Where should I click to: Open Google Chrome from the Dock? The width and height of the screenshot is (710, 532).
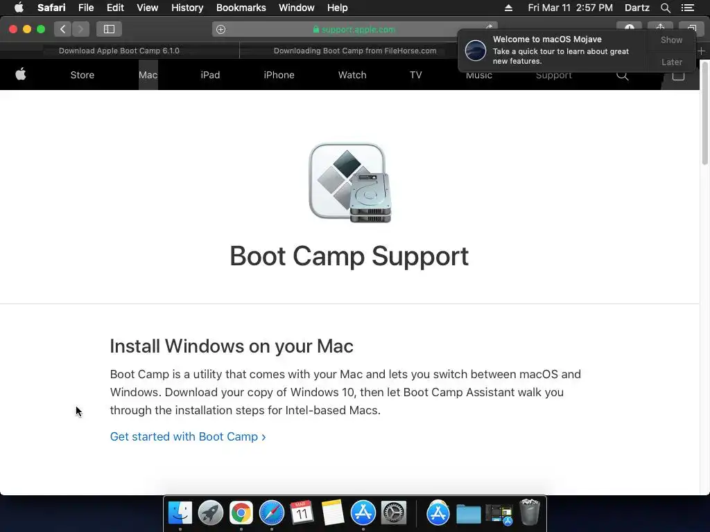241,513
